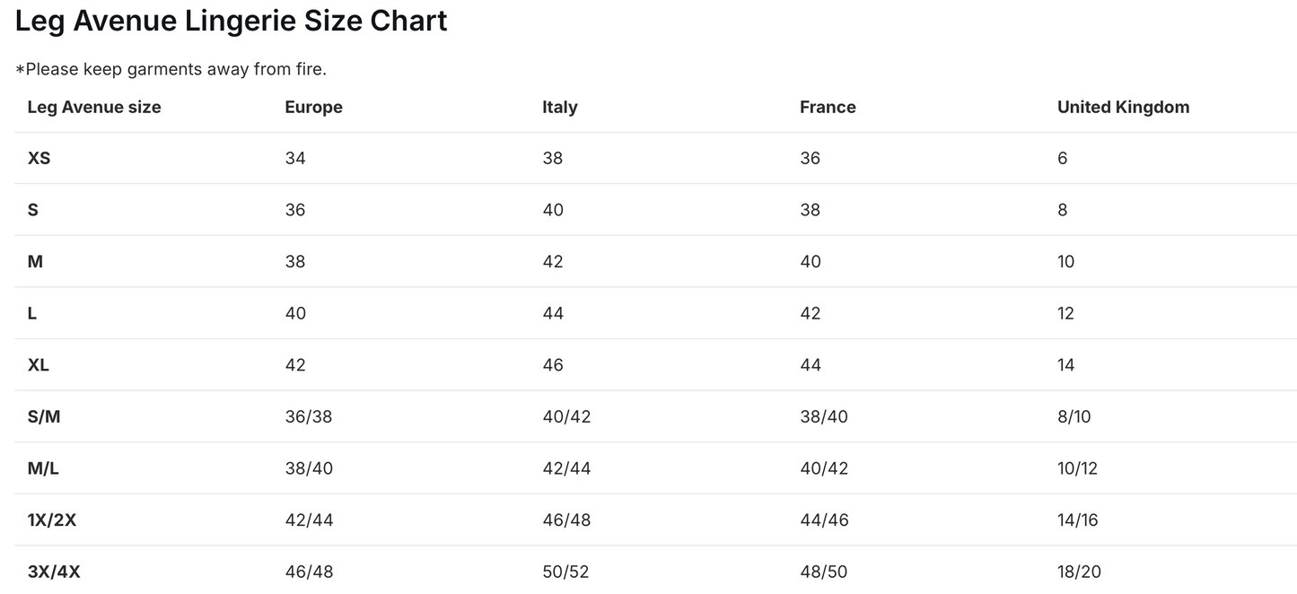Viewport: 1297px width, 594px height.
Task: Select the 3X/4X size row label
Action: pos(54,572)
